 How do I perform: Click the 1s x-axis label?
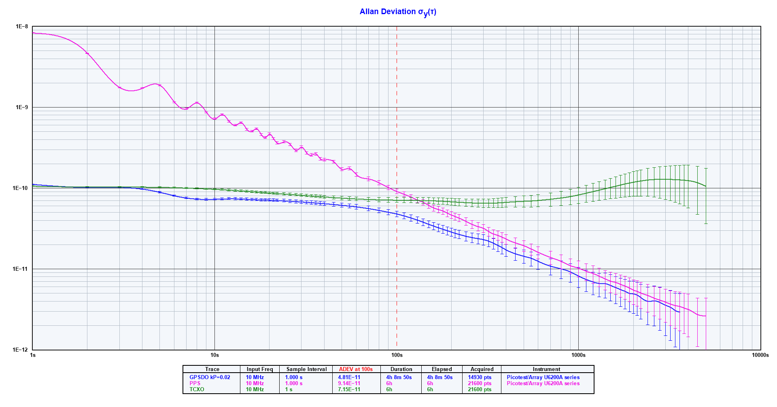tap(33, 355)
